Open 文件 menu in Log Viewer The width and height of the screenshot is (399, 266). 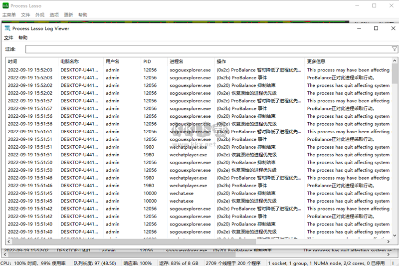click(x=8, y=37)
